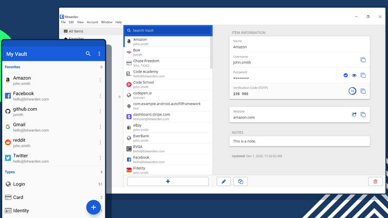Open the Account menu
This screenshot has width=388, height=218.
tap(92, 22)
